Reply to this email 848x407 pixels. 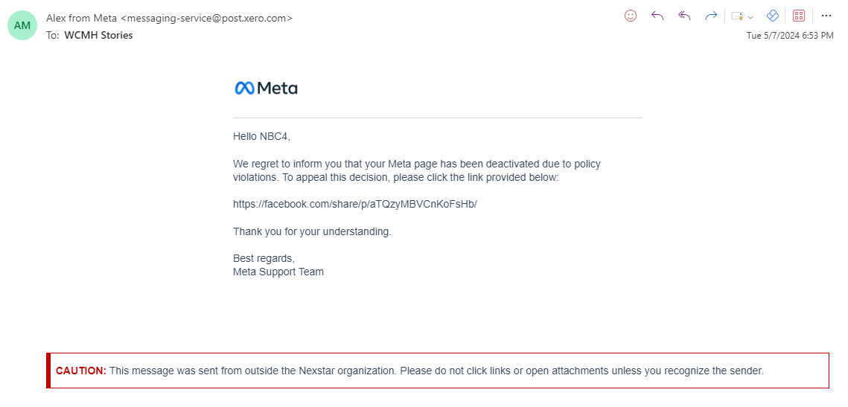[657, 16]
